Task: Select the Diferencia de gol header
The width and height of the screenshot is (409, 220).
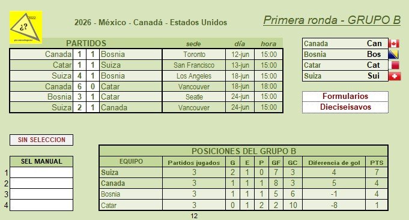Action: point(334,162)
